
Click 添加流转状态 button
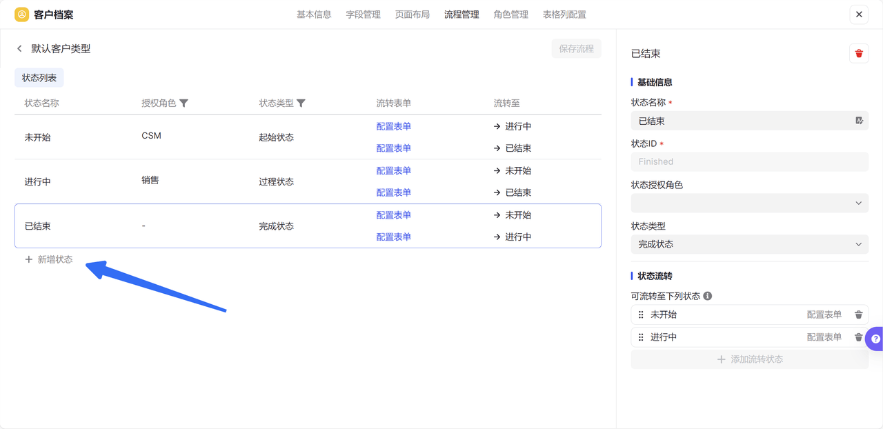coord(749,359)
